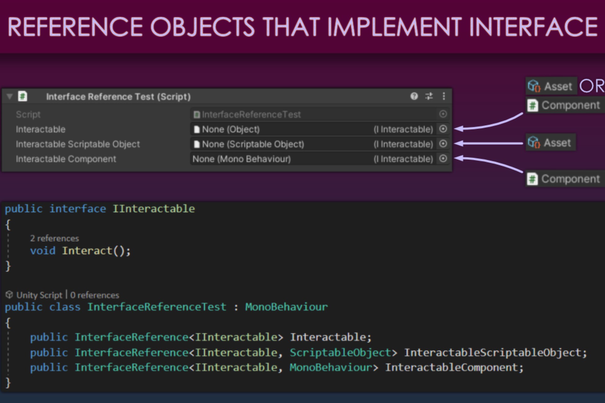Viewport: 605px width, 403px height.
Task: Click the Interactable Scriptable Object label
Action: point(78,144)
